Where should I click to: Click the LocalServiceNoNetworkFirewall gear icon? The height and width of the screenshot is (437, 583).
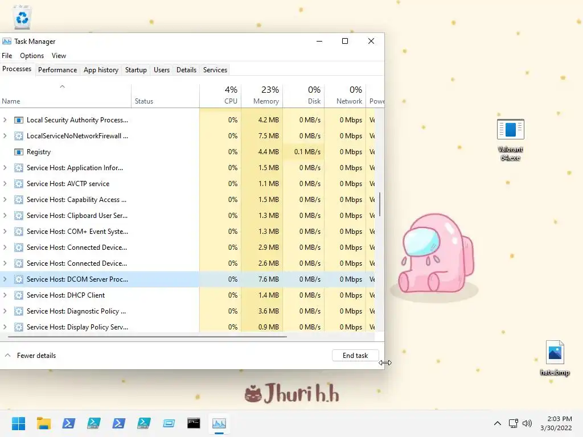click(x=19, y=136)
